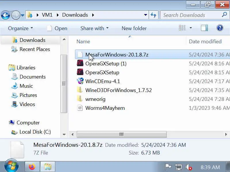Screen dimensions: 230x172
Task: Click the muted volume speaker icon
Action: tap(189, 167)
